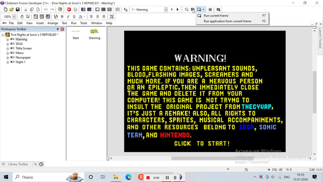
Task: Open the Data Elements icon with music note
Action: [x=126, y=9]
